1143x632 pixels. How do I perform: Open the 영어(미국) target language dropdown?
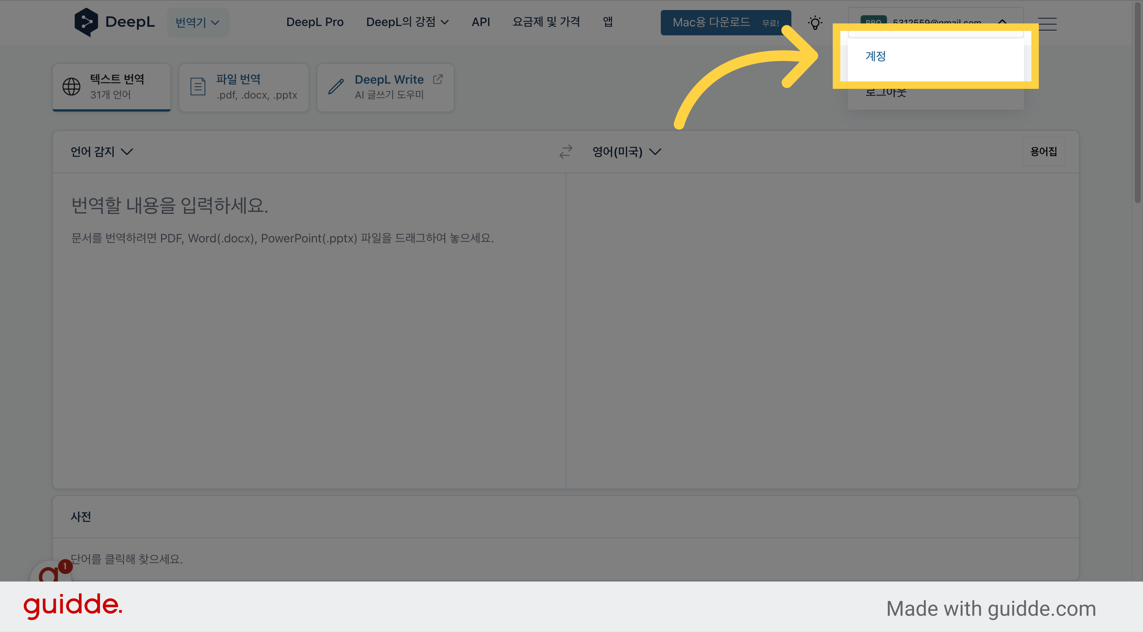tap(627, 152)
